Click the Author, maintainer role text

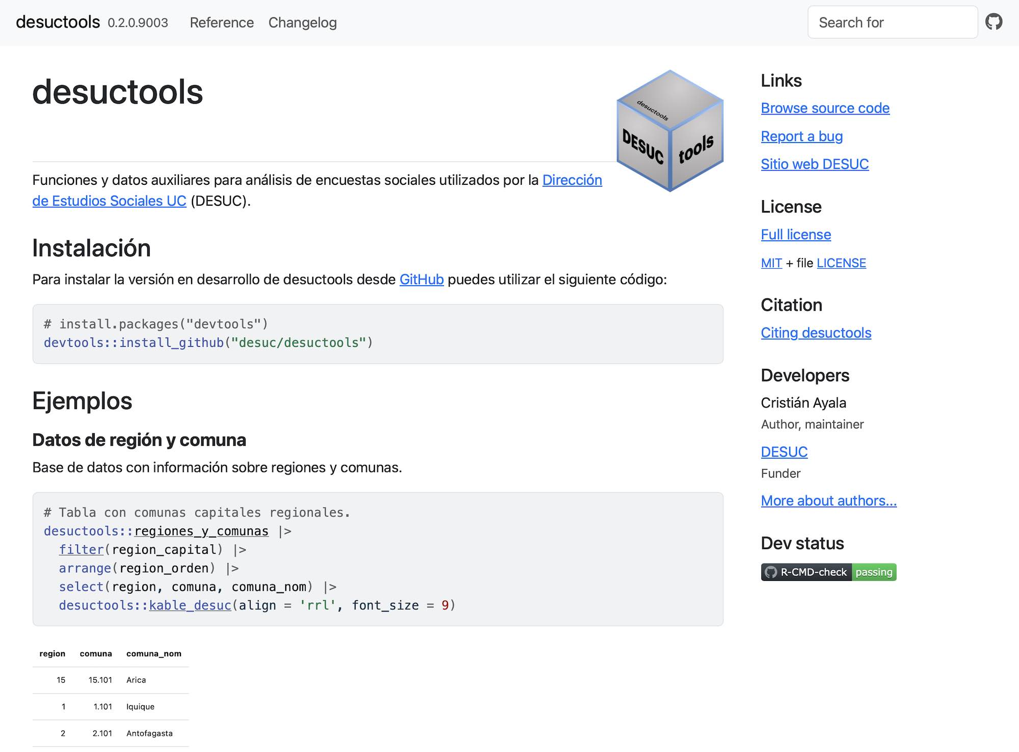pyautogui.click(x=812, y=424)
